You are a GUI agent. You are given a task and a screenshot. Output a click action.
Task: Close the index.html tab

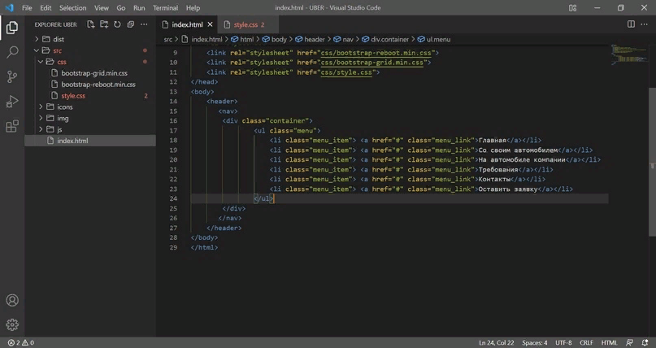(210, 24)
